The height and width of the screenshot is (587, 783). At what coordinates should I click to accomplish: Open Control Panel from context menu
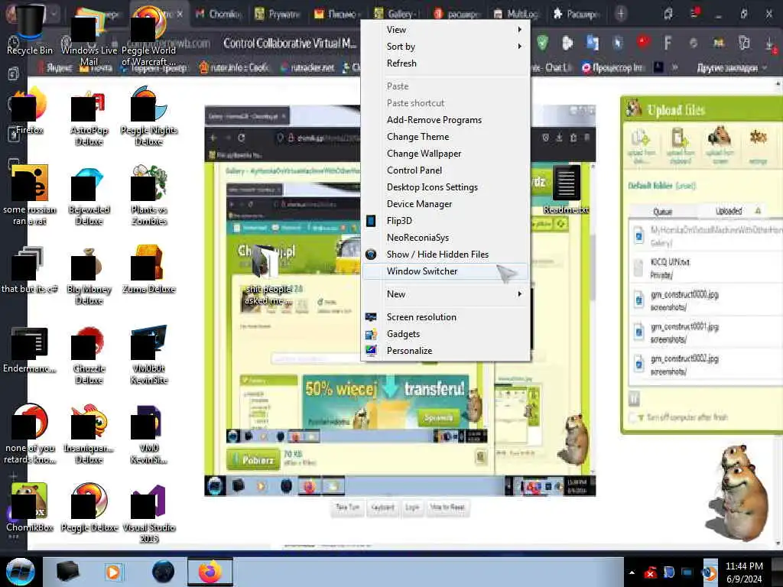tap(445, 170)
